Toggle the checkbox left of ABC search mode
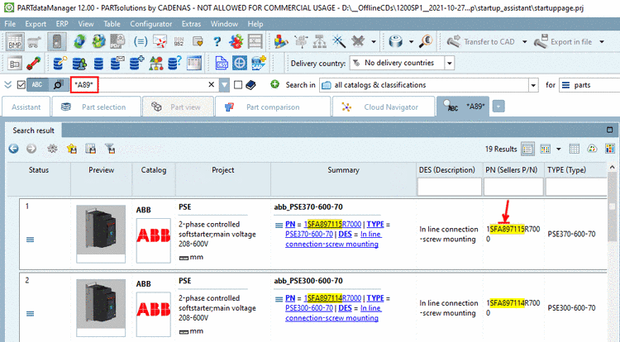The image size is (620, 342). point(21,84)
